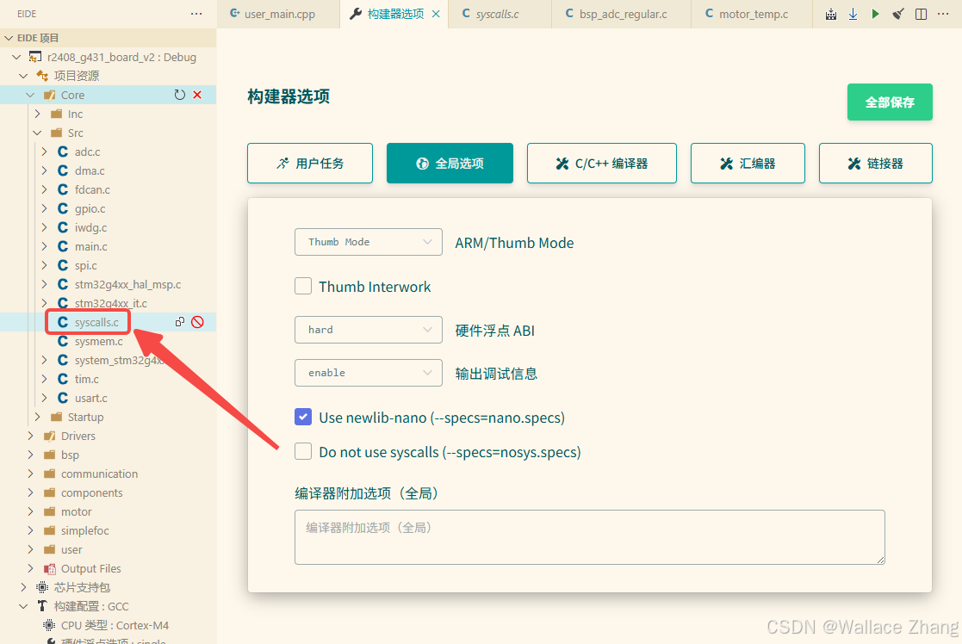
Task: Expand the iwdg.c tree row chevron
Action: [44, 227]
